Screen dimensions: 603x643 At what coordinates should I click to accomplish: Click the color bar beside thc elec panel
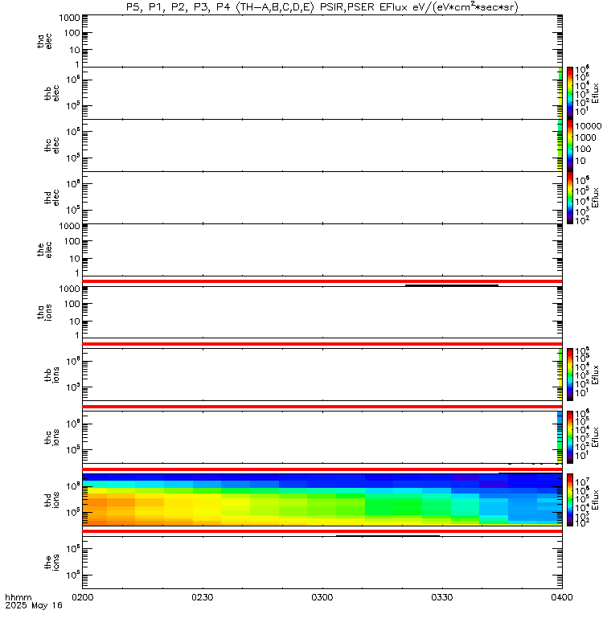click(x=570, y=145)
